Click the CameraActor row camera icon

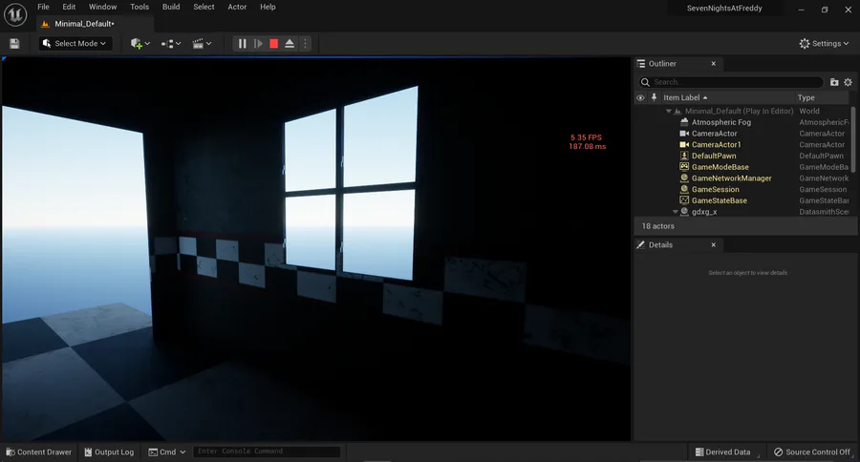point(684,134)
